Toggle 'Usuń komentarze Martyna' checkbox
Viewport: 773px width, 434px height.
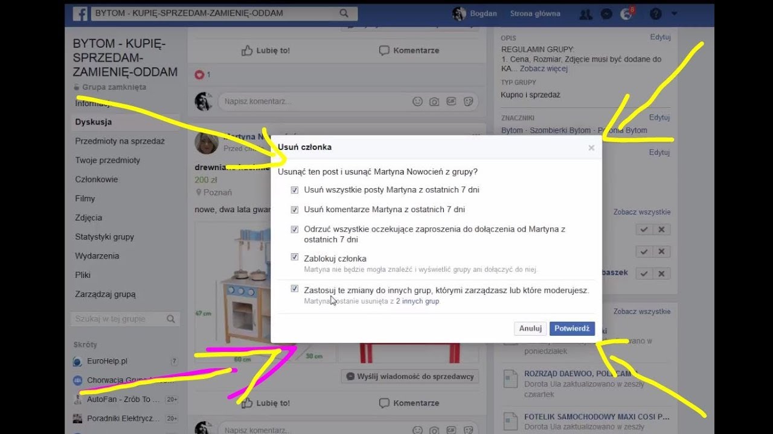coord(295,210)
